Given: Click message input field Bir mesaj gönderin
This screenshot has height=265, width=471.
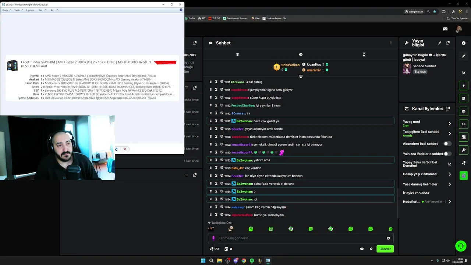Looking at the screenshot, I should coord(301,238).
